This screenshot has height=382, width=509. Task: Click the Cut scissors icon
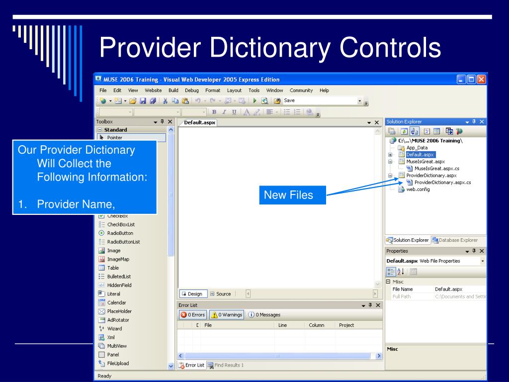tap(165, 101)
